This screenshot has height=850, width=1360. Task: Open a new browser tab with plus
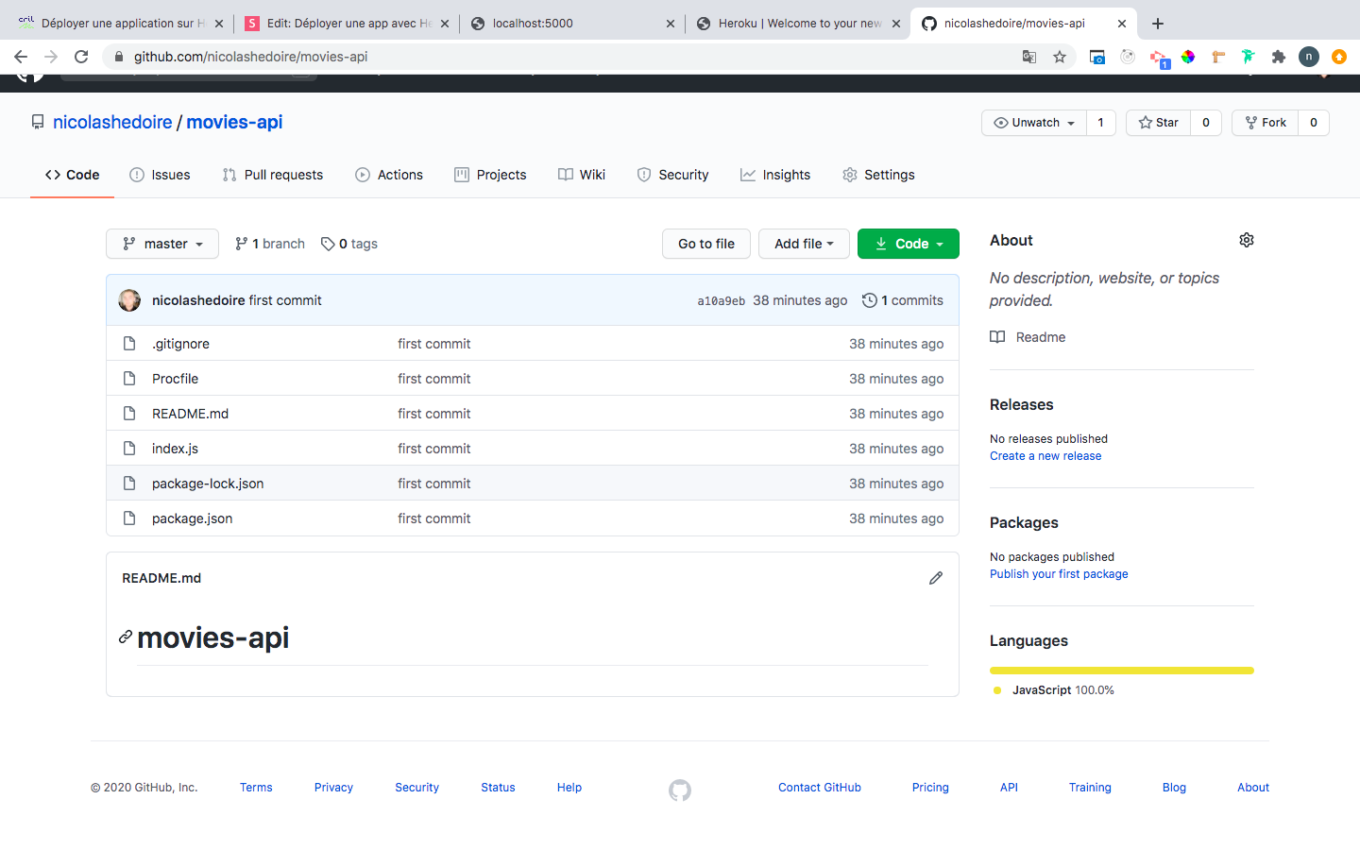(1158, 24)
